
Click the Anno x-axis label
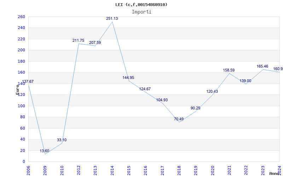274,173
